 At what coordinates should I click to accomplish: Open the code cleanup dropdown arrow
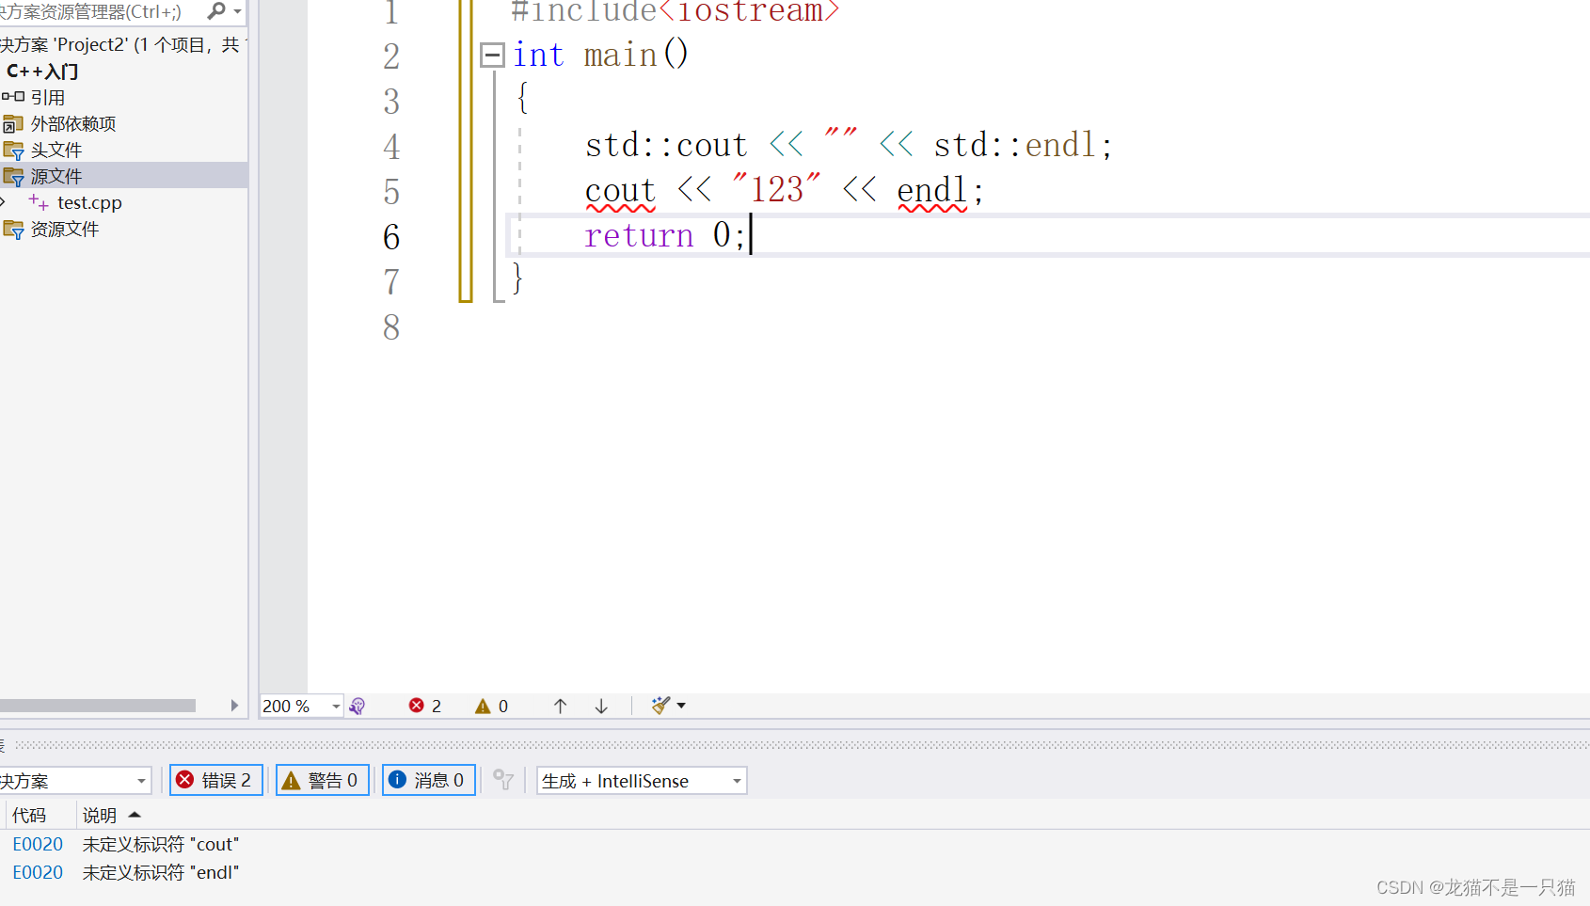click(681, 706)
